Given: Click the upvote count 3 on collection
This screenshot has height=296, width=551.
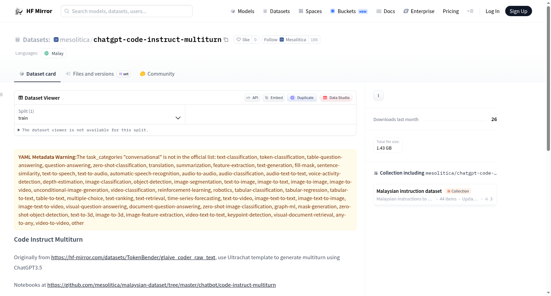Looking at the screenshot, I should click(489, 199).
